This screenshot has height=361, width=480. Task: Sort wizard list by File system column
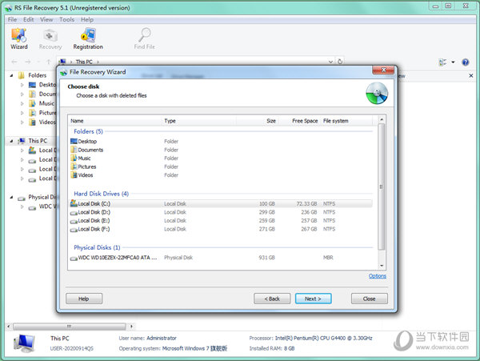(346, 121)
